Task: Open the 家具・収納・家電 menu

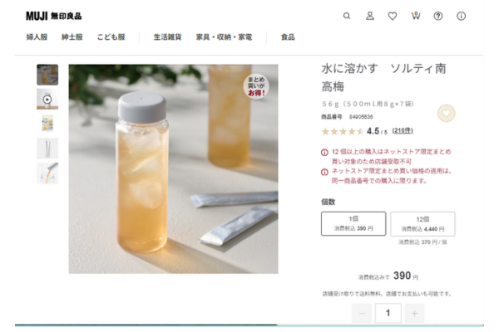Action: tap(224, 37)
